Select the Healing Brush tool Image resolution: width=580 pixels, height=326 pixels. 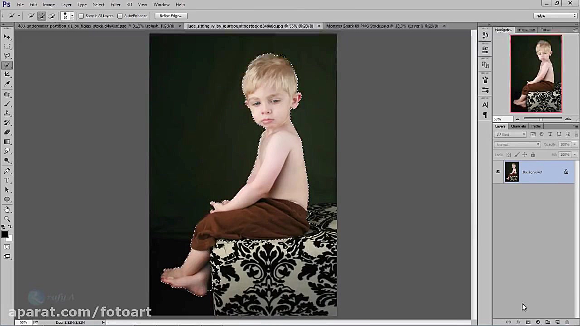tap(7, 95)
